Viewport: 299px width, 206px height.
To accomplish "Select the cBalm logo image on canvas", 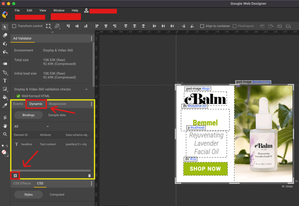I will coord(205,98).
